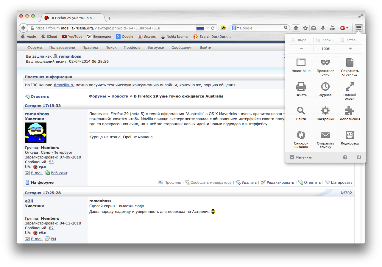
Task: Open the Downloads arrow icon
Action: coord(323,28)
